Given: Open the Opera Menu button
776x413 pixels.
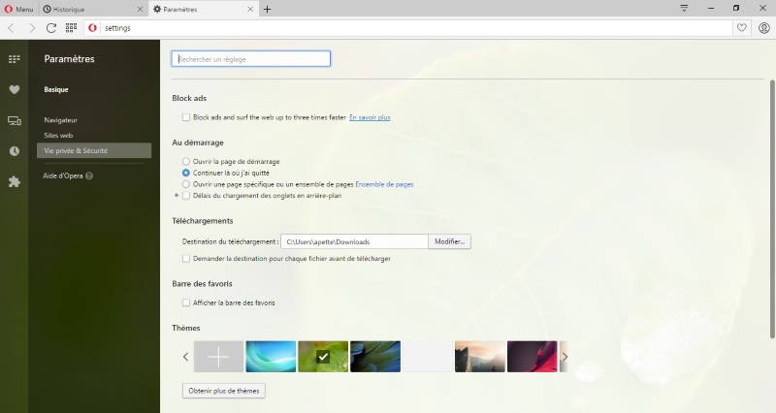Looking at the screenshot, I should pyautogui.click(x=18, y=9).
